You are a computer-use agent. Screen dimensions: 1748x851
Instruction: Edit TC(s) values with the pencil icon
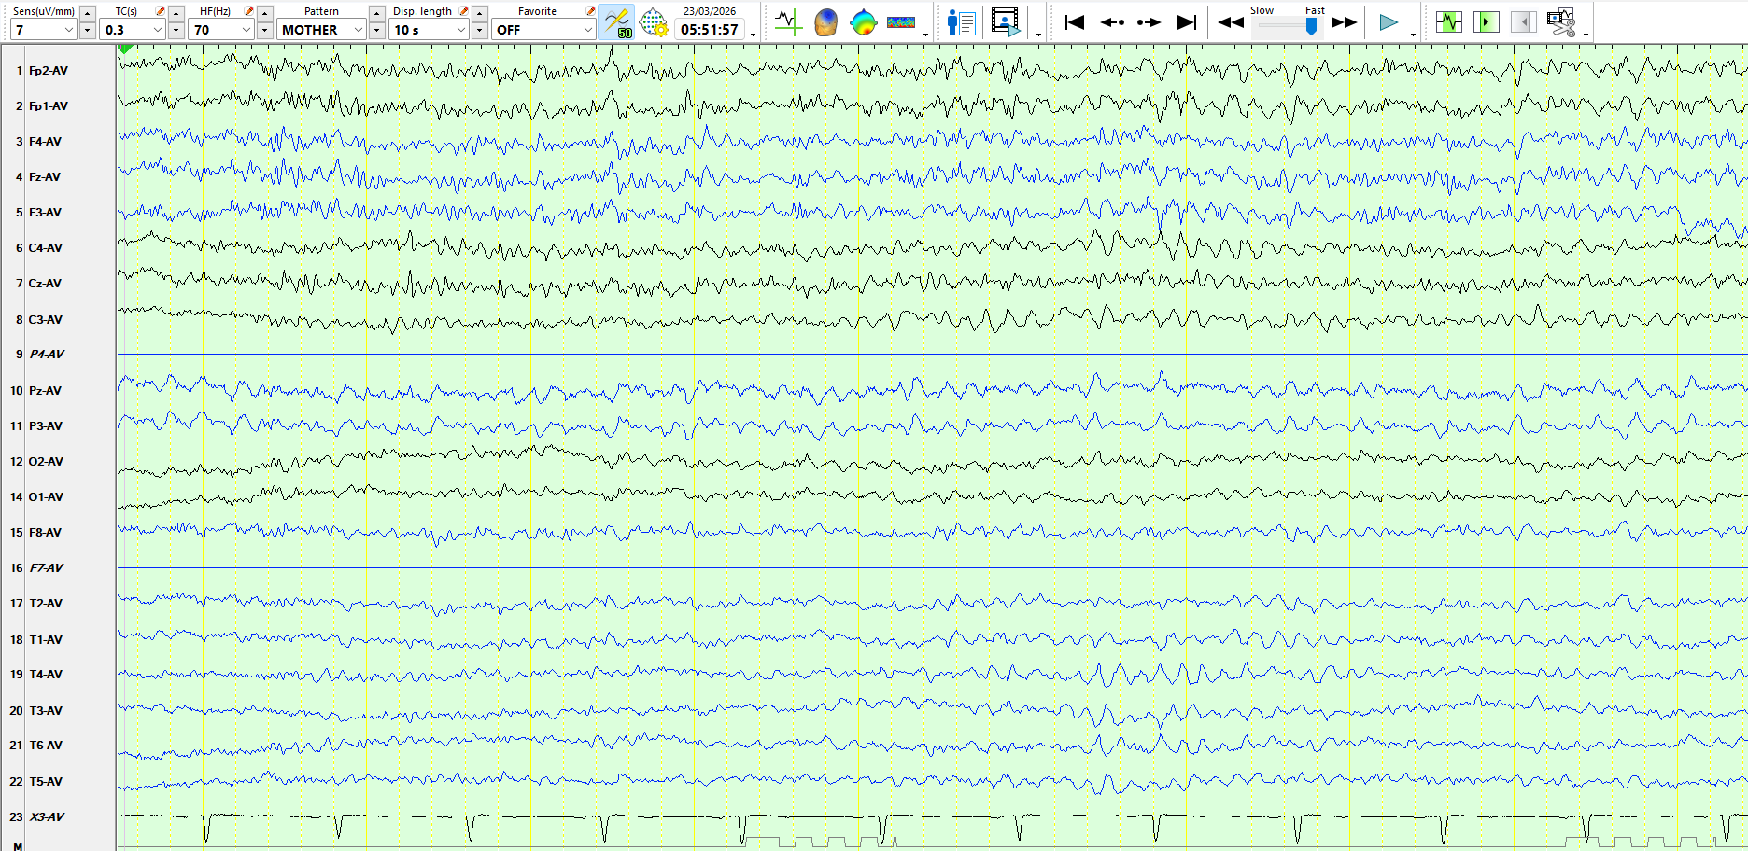pyautogui.click(x=161, y=11)
